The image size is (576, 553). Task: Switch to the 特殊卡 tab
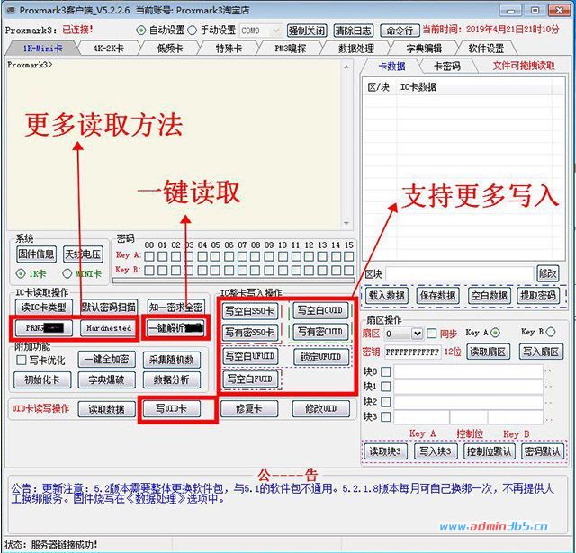(x=229, y=49)
